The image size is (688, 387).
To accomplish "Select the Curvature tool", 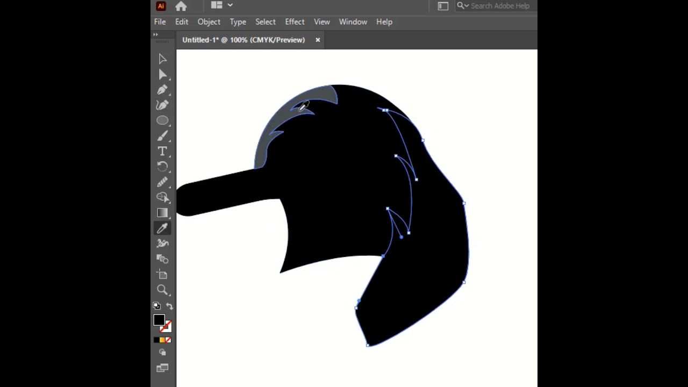I will (162, 105).
